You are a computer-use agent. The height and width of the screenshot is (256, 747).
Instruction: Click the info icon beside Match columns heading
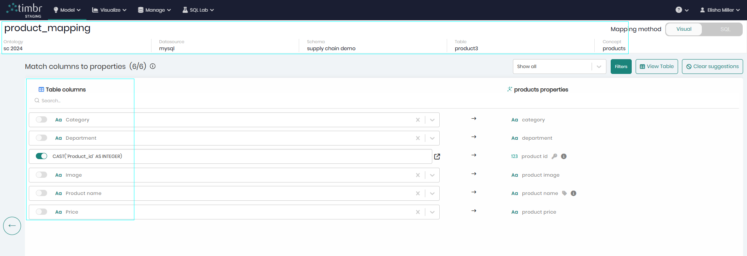[153, 66]
